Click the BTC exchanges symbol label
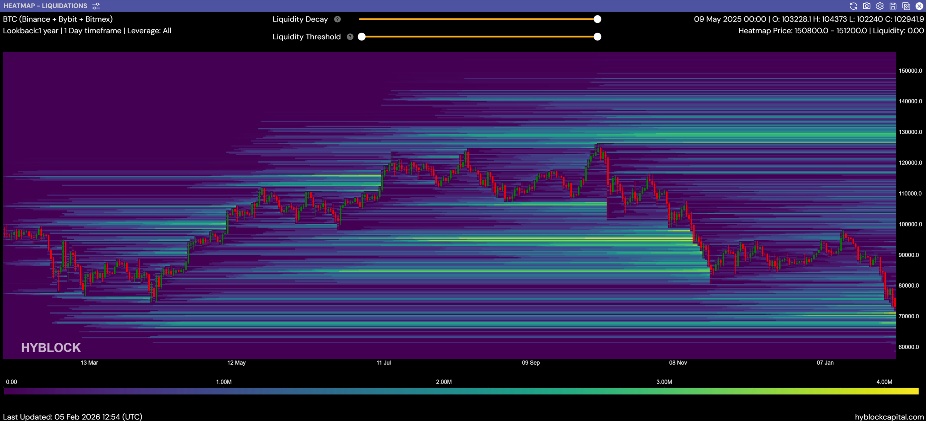This screenshot has height=421, width=926. point(58,19)
